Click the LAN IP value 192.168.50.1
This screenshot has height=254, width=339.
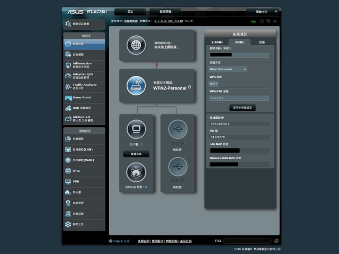220,124
